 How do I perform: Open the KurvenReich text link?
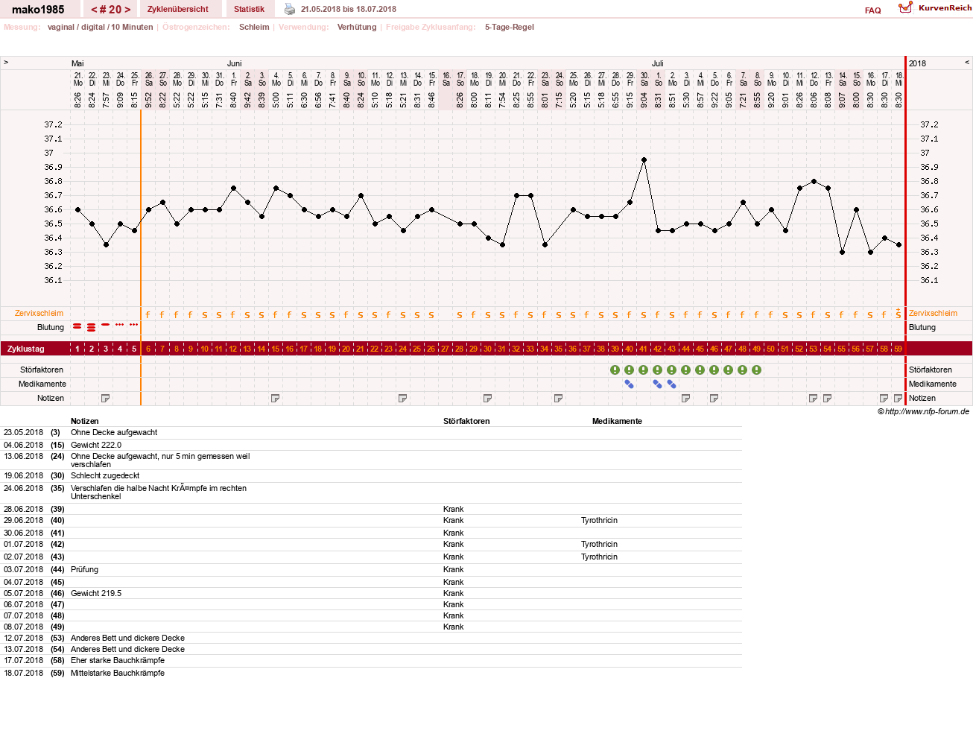click(945, 7)
